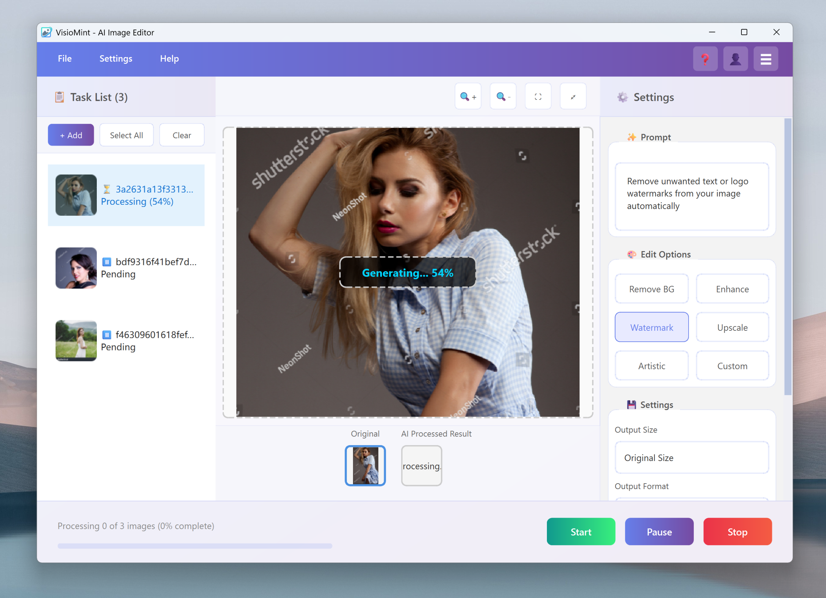Open the Output Size dropdown

(x=691, y=457)
